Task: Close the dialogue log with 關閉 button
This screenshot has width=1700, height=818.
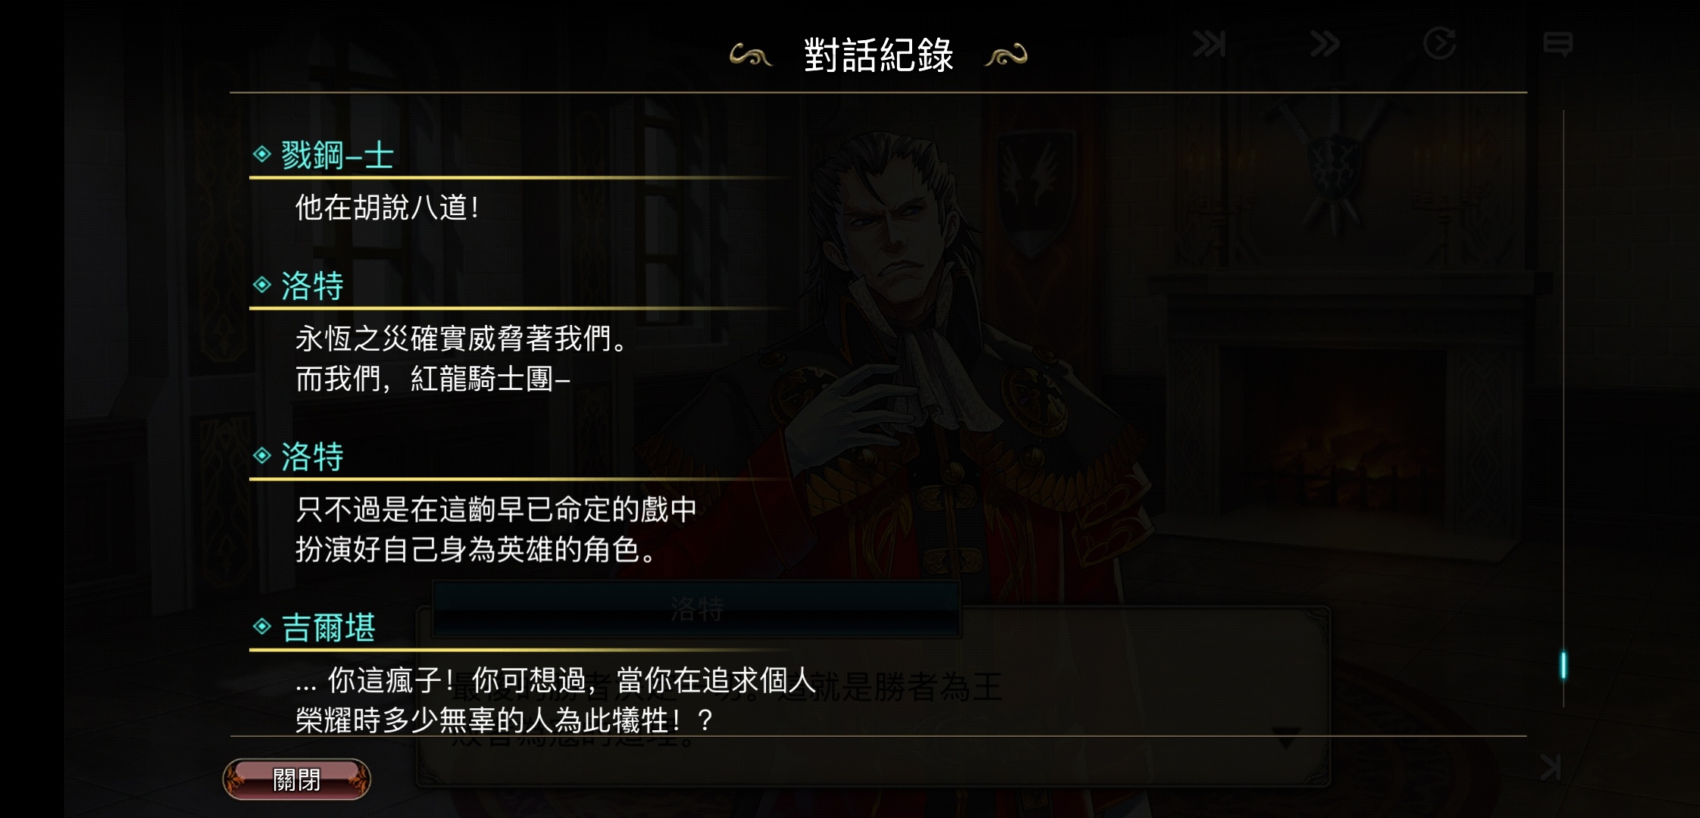Action: [297, 779]
